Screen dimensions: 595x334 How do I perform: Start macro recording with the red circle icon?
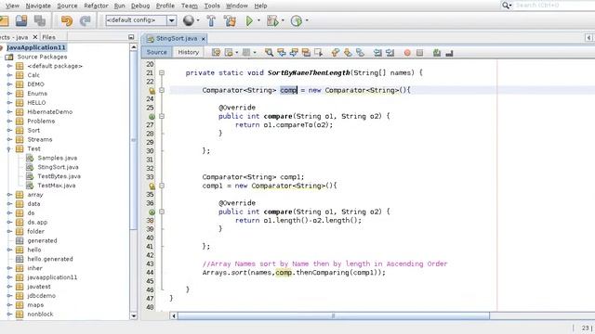coord(407,53)
